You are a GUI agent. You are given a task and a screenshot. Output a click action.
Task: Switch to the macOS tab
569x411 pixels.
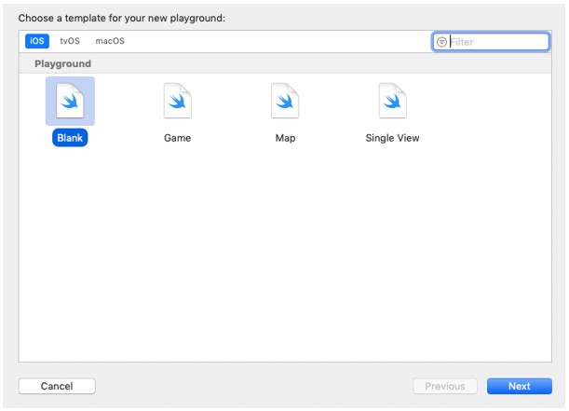coord(110,41)
